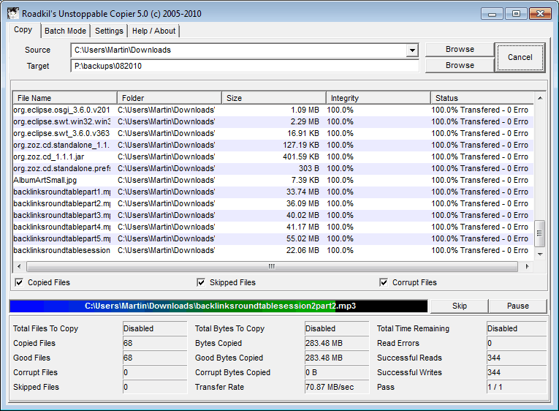The image size is (559, 411).
Task: Switch to the Batch Mode tab
Action: pyautogui.click(x=65, y=31)
